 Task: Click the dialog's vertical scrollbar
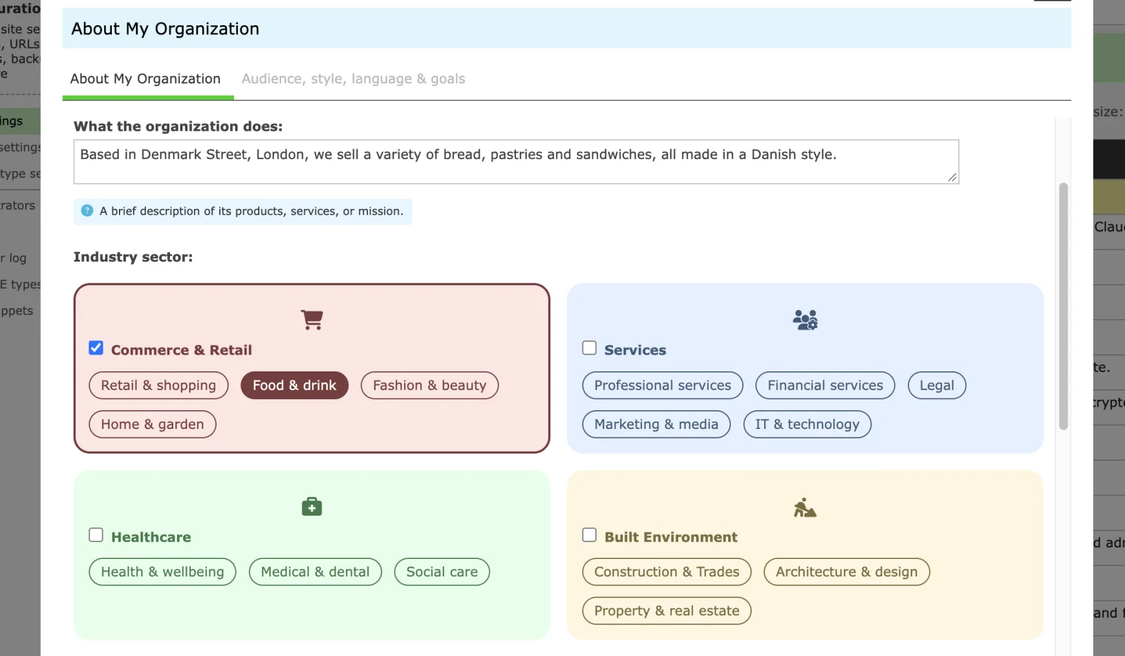1063,307
